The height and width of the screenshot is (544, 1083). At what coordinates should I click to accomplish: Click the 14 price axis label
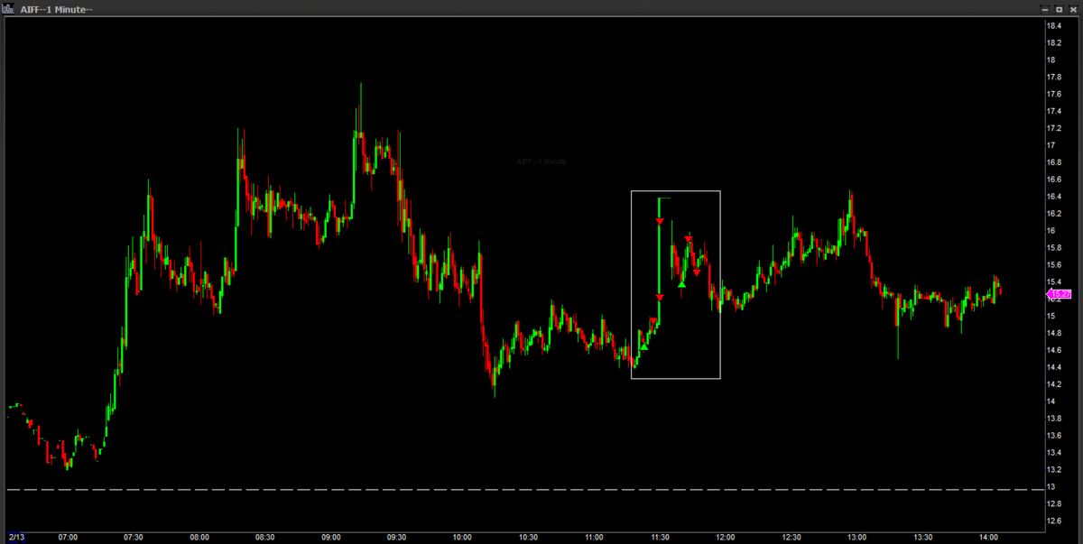[1051, 401]
